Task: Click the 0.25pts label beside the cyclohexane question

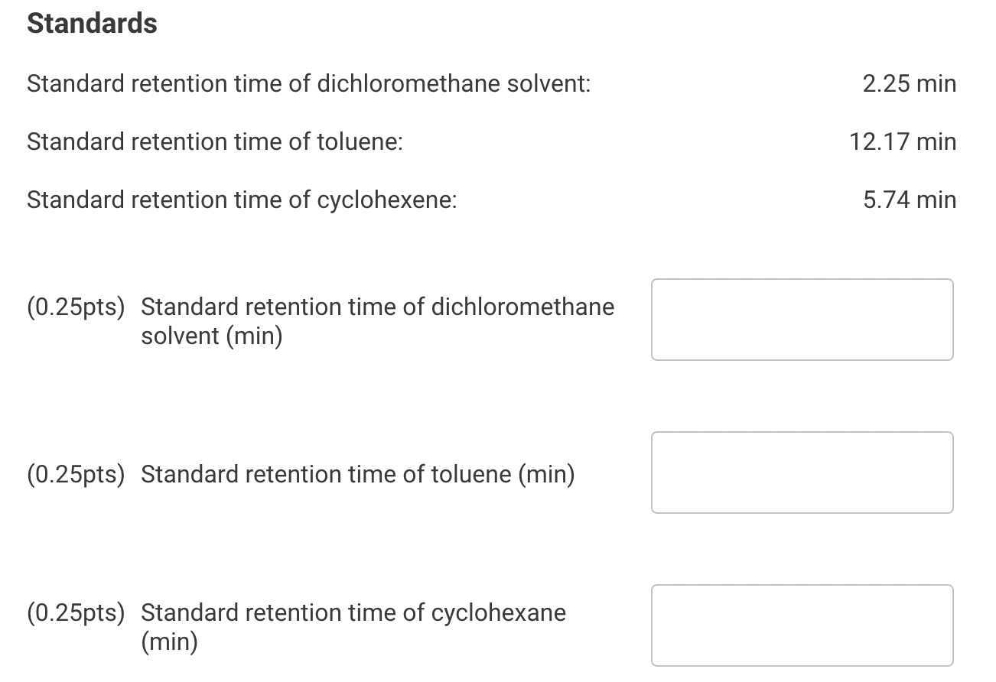Action: [76, 612]
